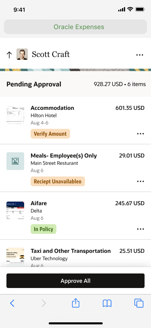The height and width of the screenshot is (328, 151).
Task: Tap the up arrow beside Scott Craft
Action: click(x=9, y=55)
